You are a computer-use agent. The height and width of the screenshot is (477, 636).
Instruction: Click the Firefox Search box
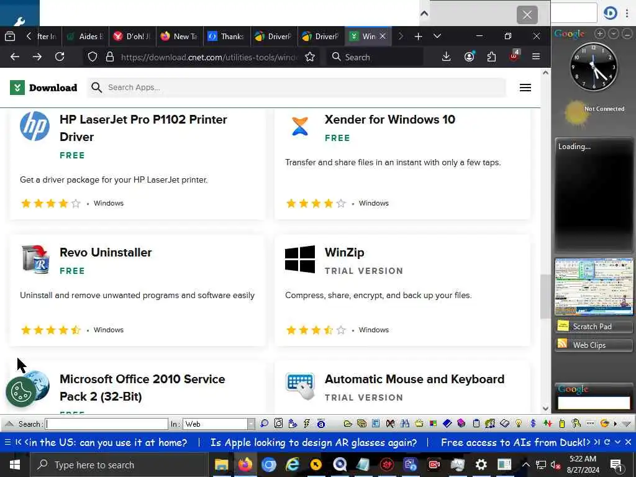375,57
